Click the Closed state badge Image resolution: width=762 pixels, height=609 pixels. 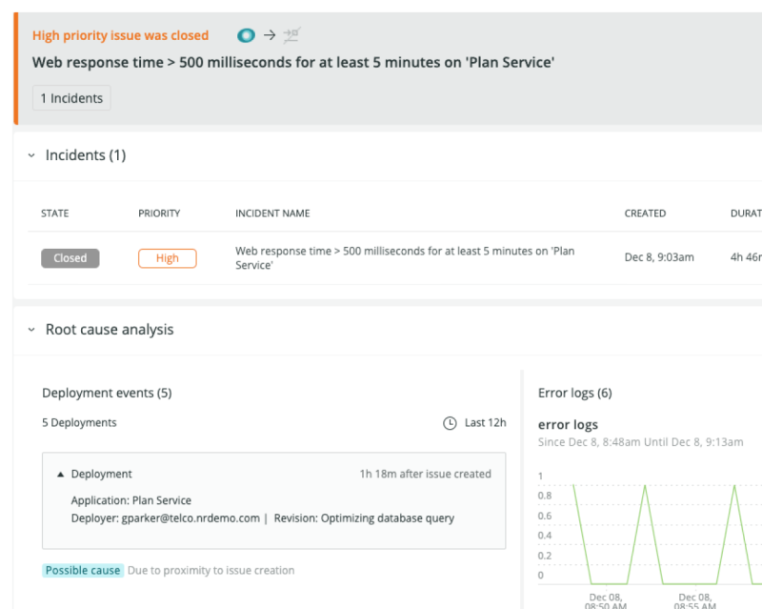pyautogui.click(x=70, y=258)
